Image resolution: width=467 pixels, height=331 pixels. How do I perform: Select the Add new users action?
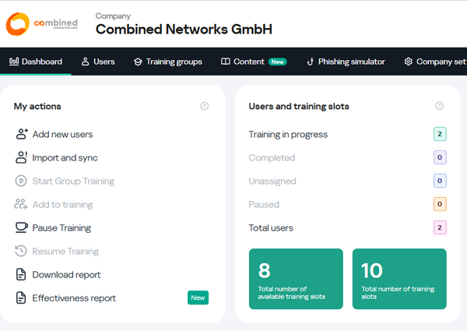(x=62, y=135)
